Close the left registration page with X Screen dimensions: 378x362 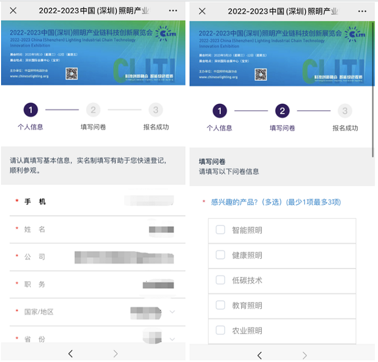(x=13, y=11)
